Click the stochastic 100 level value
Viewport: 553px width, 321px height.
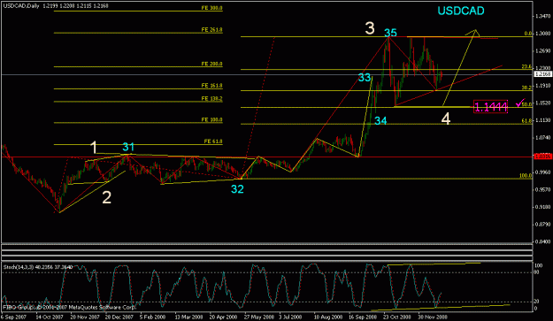(x=539, y=265)
